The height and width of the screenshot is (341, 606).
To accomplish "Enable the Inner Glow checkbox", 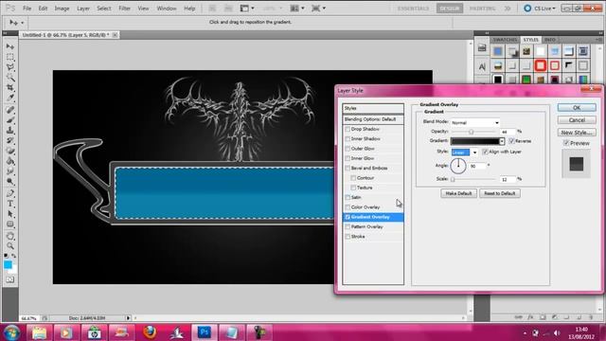I will [348, 158].
